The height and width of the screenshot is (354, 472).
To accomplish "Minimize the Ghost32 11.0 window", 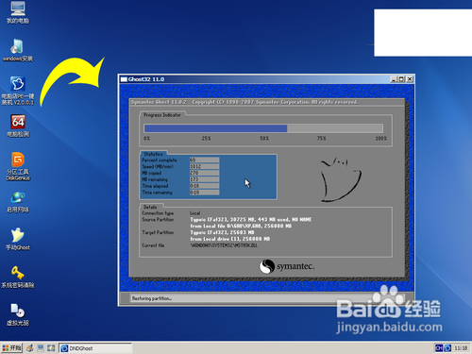I will [394, 79].
